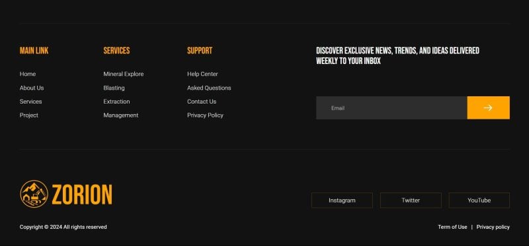The height and width of the screenshot is (246, 529).
Task: Visit the Project link
Action: coord(29,115)
